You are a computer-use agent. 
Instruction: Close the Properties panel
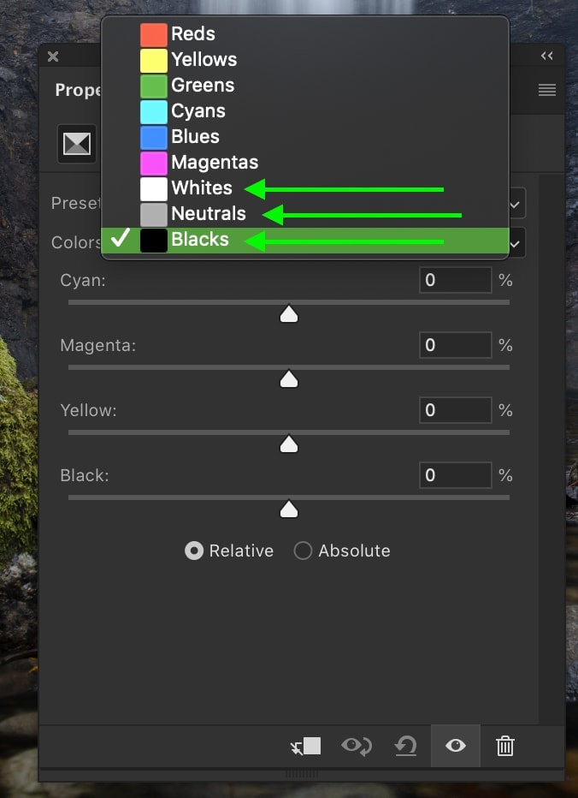click(x=53, y=57)
